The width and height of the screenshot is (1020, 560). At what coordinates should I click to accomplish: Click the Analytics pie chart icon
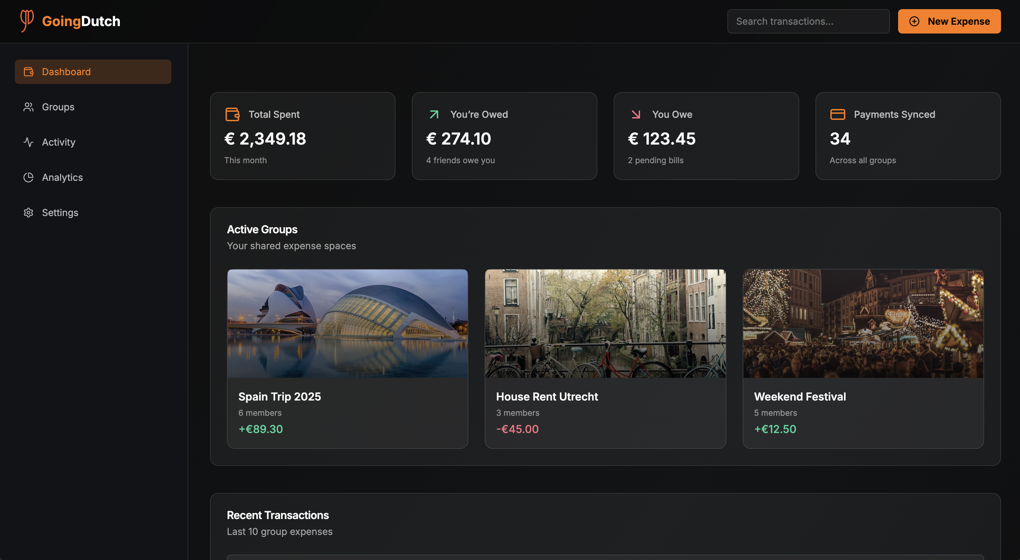pos(28,177)
